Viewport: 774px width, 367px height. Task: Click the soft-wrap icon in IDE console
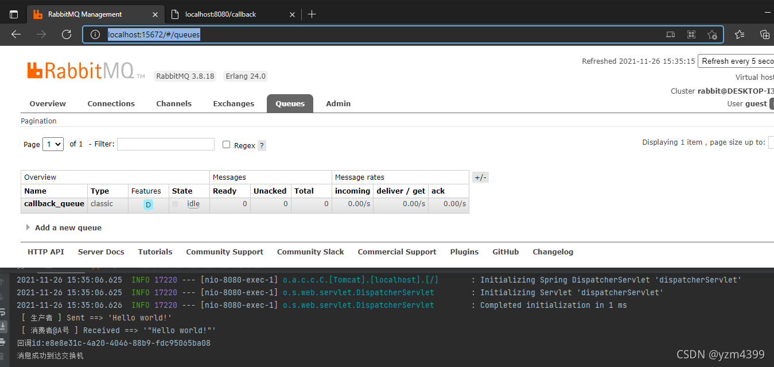3,313
